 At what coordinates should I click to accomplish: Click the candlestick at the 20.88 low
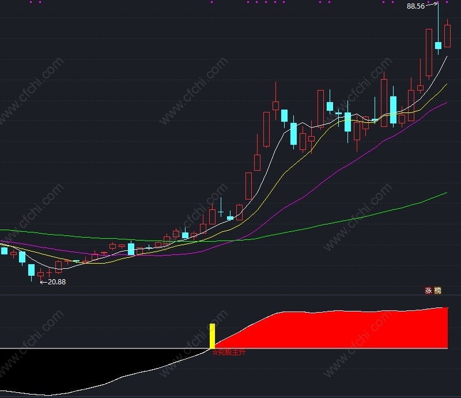coord(40,275)
